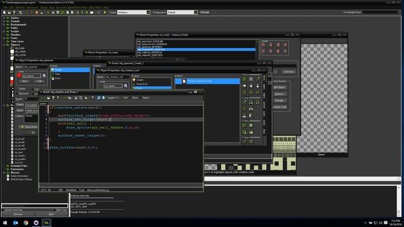Image resolution: width=404 pixels, height=227 pixels.
Task: Click the resource tree search field
Action: click(x=35, y=206)
